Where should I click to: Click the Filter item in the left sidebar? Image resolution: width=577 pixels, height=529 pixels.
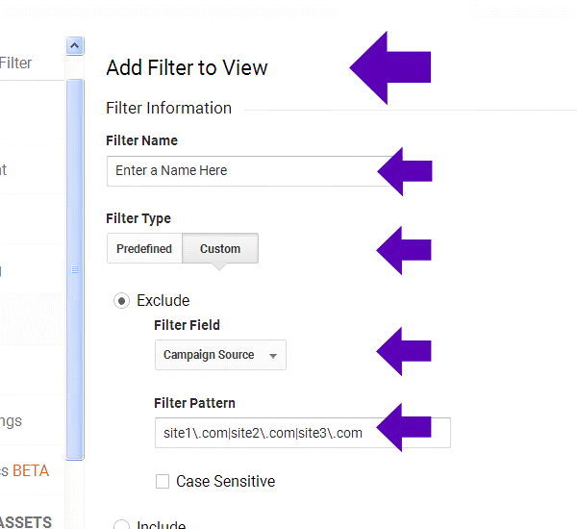coord(16,63)
